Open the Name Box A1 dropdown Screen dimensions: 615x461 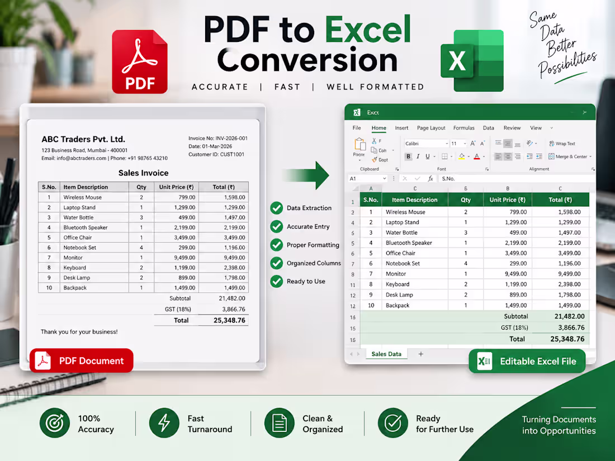click(x=385, y=178)
